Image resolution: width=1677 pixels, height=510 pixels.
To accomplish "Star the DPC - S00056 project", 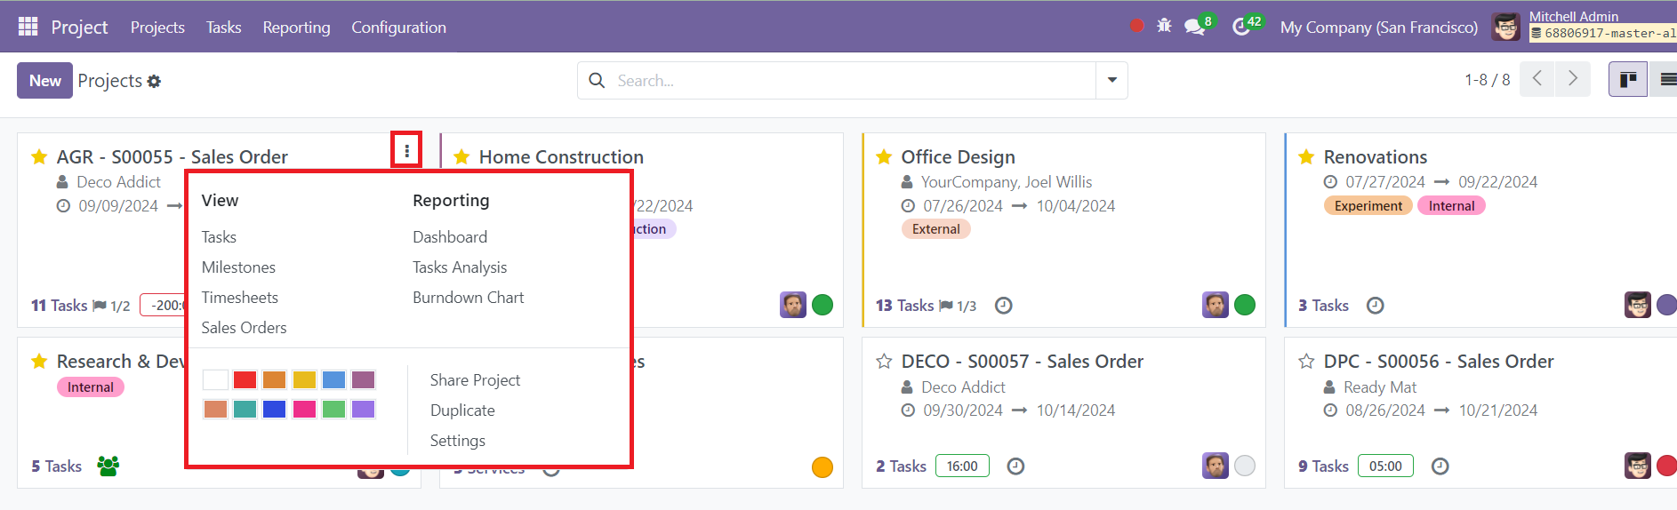I will click(x=1306, y=362).
